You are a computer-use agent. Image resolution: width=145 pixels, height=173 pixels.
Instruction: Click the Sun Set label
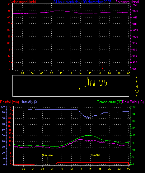96,155
